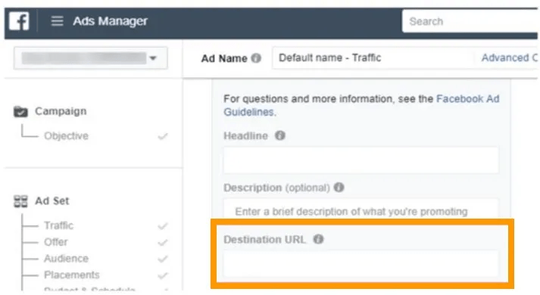The width and height of the screenshot is (540, 295).
Task: Select Placements under Ad Set
Action: pos(72,275)
